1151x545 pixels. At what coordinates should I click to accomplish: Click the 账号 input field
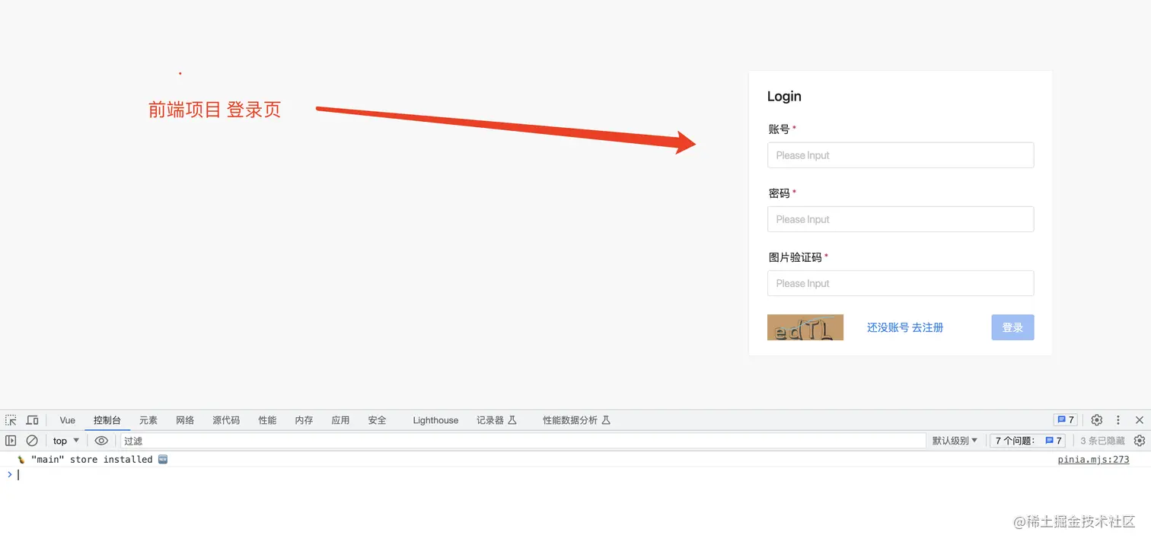pyautogui.click(x=901, y=155)
